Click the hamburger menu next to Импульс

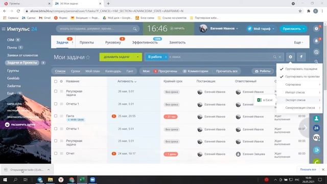(x=4, y=29)
